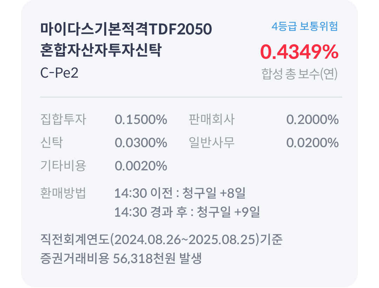Select the 집합투자 fee label
The height and width of the screenshot is (288, 379).
(x=63, y=119)
